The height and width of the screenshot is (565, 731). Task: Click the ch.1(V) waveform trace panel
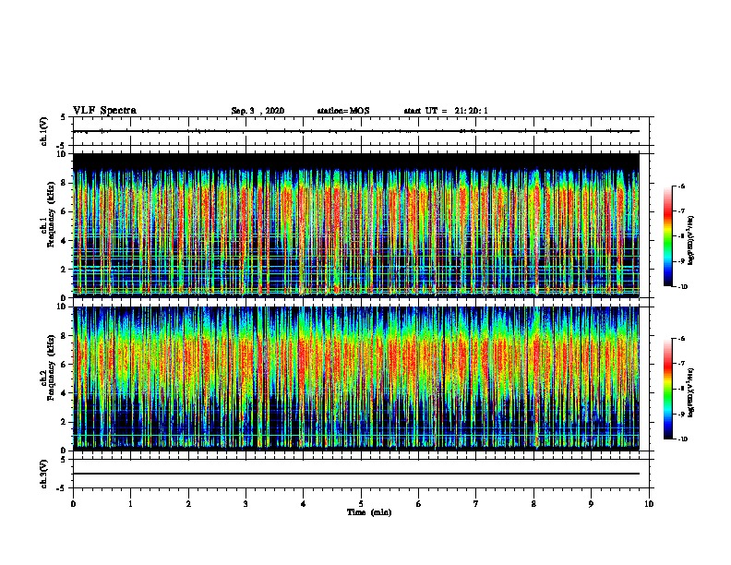(361, 131)
